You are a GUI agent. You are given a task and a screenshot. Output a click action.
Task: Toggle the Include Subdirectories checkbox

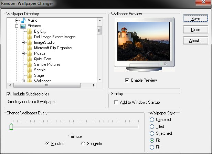coord(9,94)
